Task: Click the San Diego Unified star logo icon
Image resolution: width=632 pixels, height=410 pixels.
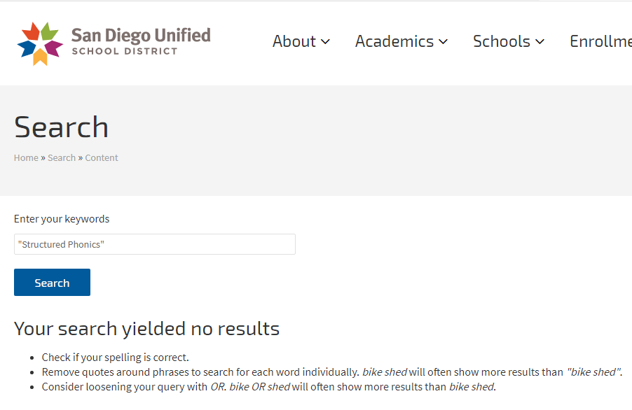Action: (40, 43)
